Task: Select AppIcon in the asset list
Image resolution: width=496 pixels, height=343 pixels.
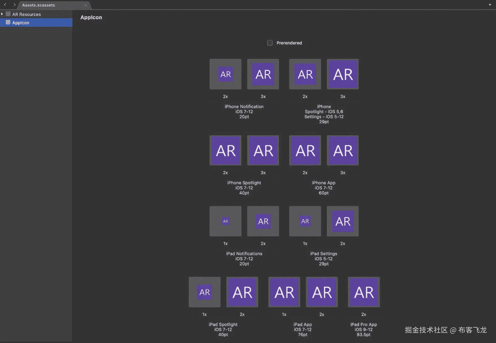Action: (21, 23)
